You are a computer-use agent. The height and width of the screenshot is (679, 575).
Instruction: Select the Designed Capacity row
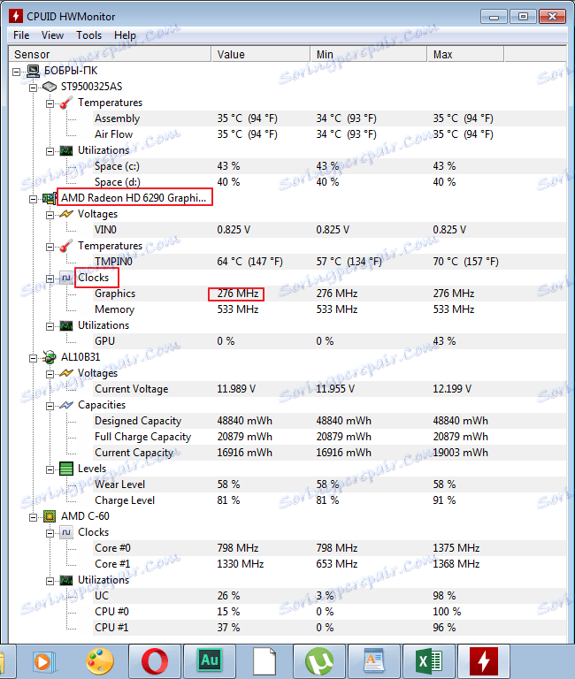click(x=329, y=421)
